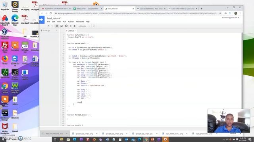The width and height of the screenshot is (254, 142).
Task: Open the Recycle Bin on desktop
Action: 5,6
